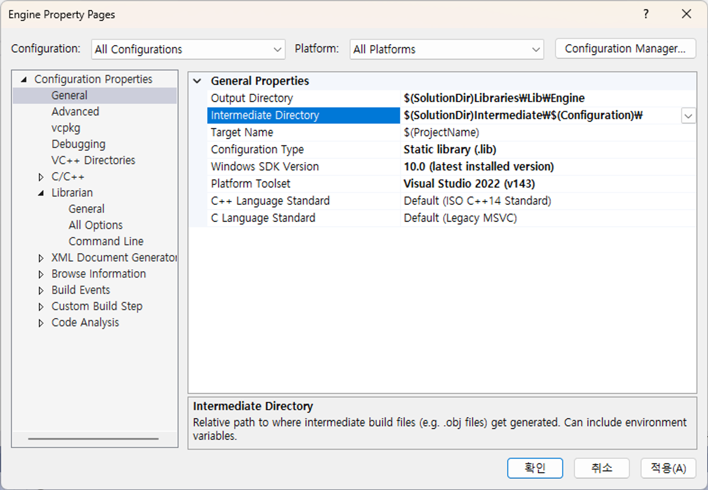Open Librarian Command Line page

tap(106, 241)
